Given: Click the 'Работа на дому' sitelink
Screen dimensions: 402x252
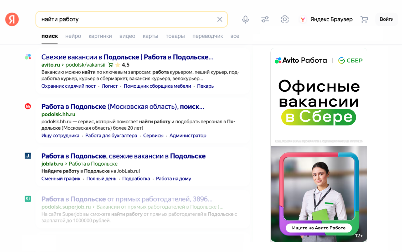Looking at the screenshot, I should pyautogui.click(x=173, y=179).
